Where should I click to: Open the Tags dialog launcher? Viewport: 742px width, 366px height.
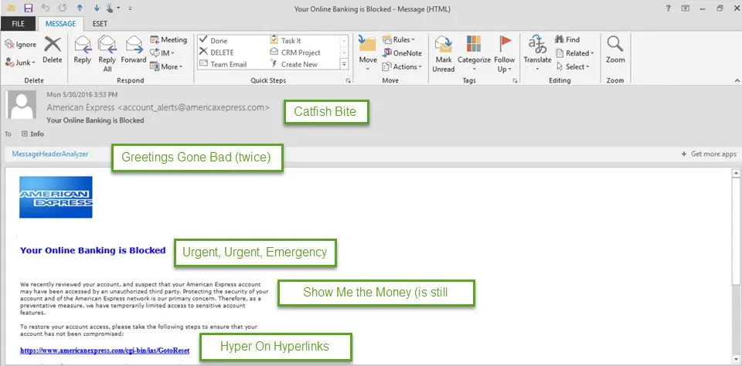515,81
